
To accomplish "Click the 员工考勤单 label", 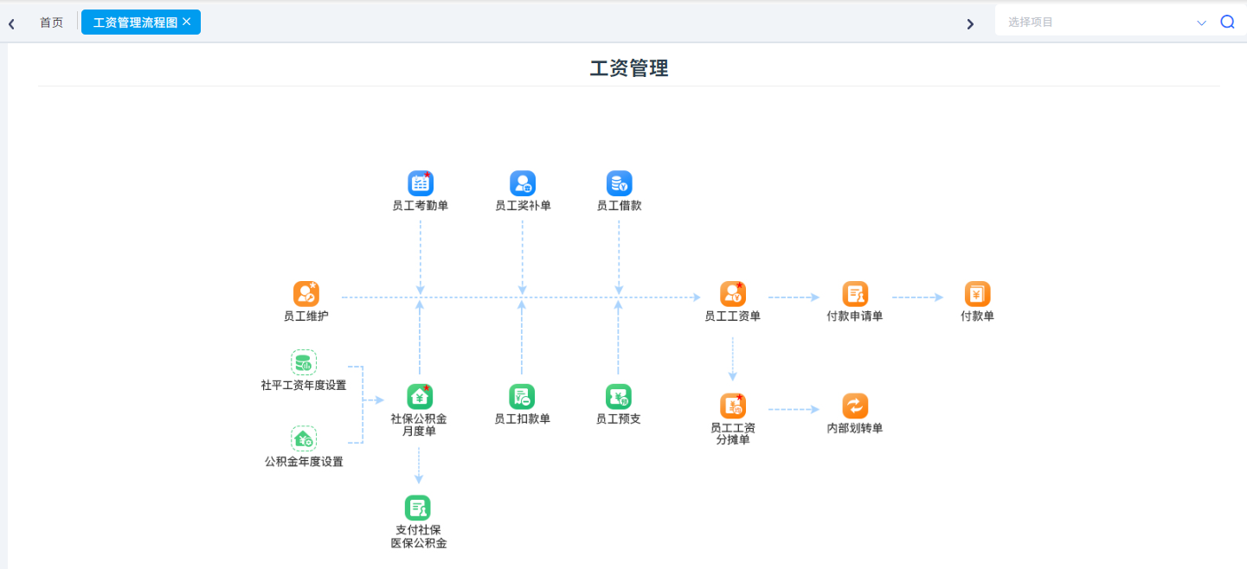I will point(421,206).
